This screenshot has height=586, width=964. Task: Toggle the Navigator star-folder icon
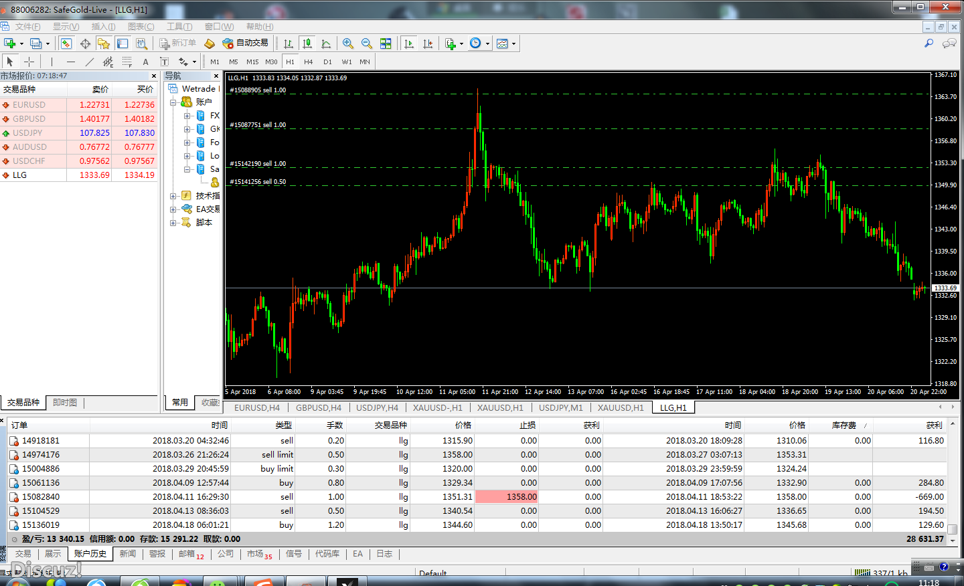(104, 43)
